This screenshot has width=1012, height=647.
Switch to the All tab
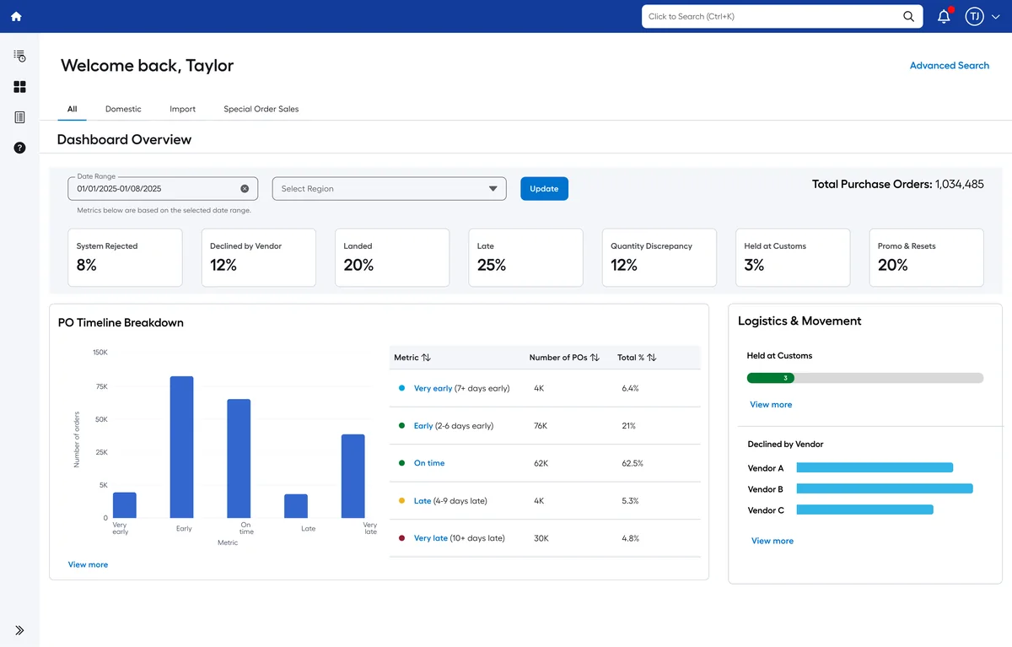[73, 109]
